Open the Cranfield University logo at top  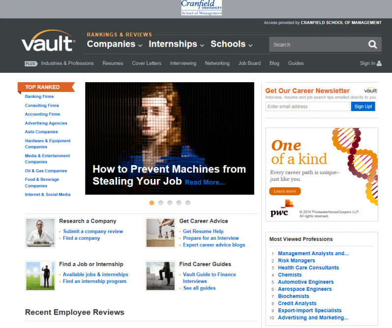[x=201, y=8]
